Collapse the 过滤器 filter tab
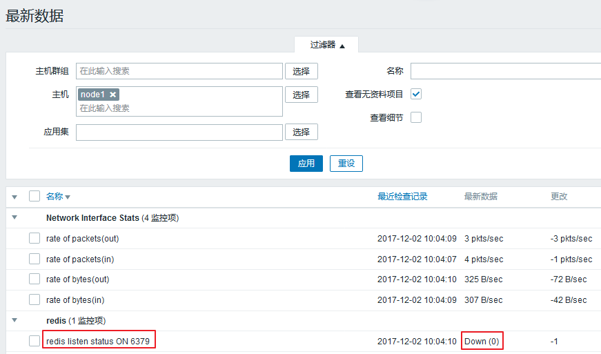The height and width of the screenshot is (354, 601). 326,45
